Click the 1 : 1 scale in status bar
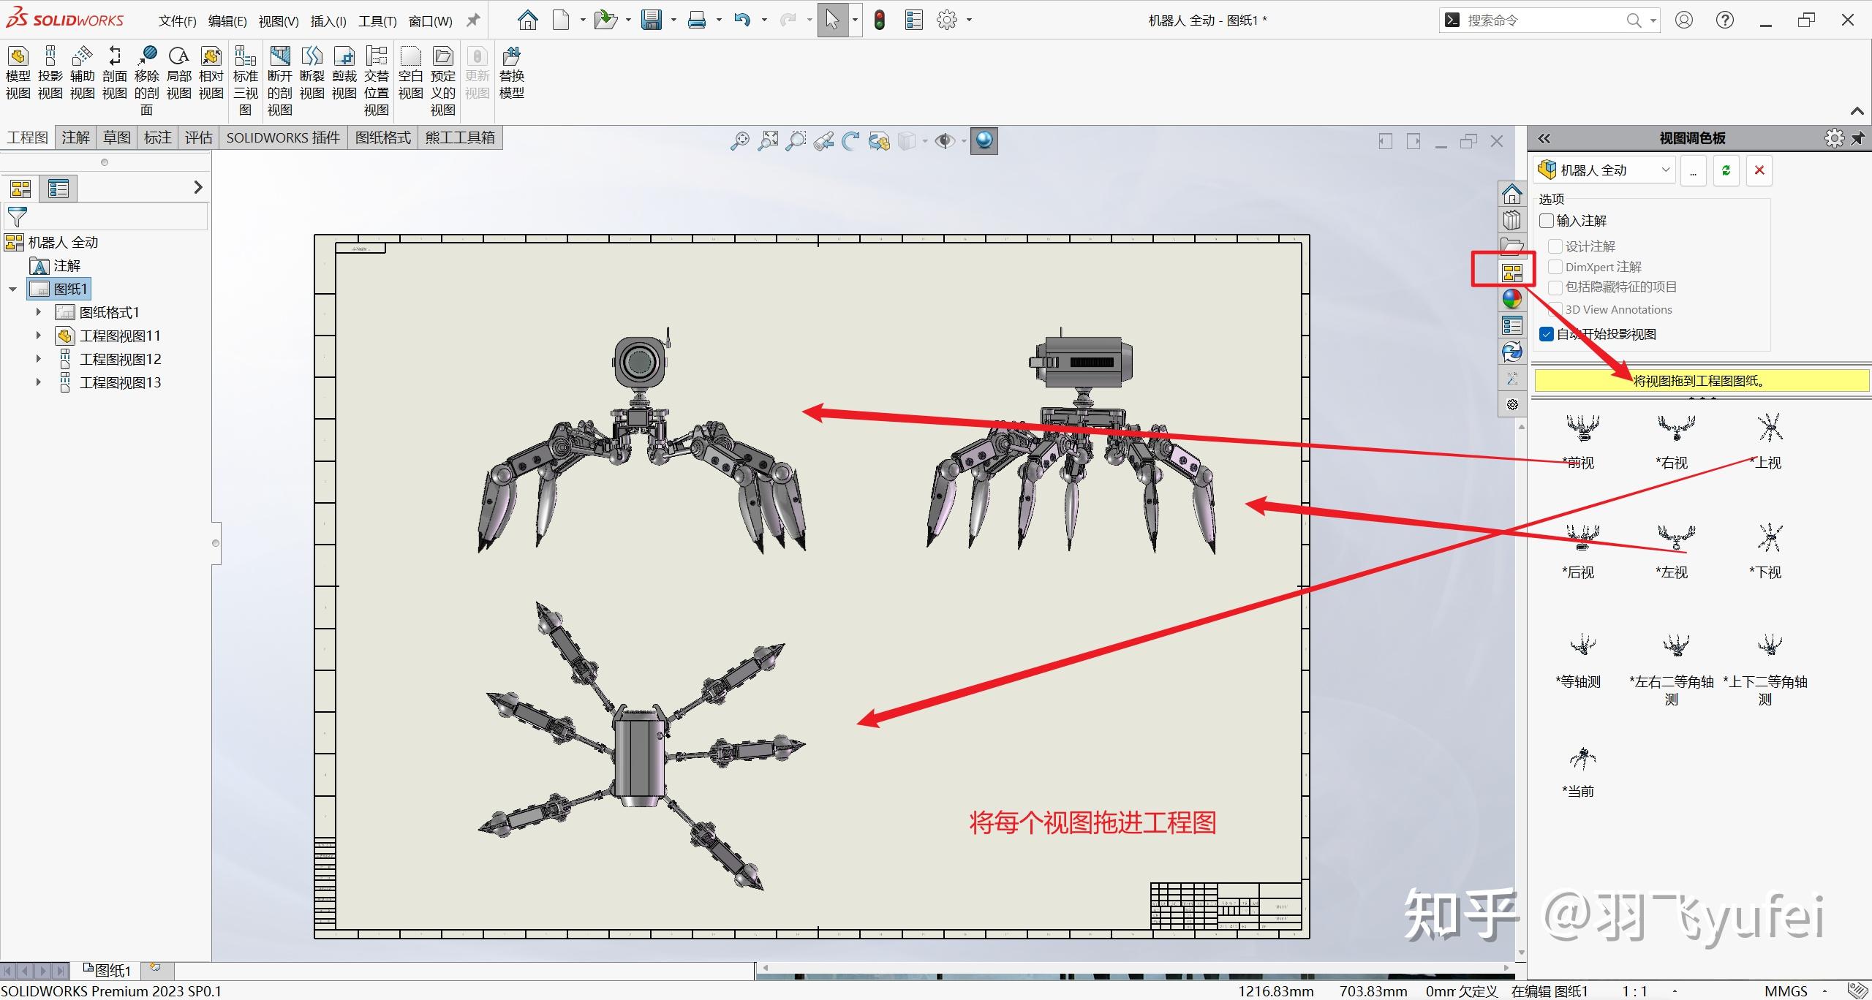This screenshot has height=1000, width=1872. [1634, 991]
